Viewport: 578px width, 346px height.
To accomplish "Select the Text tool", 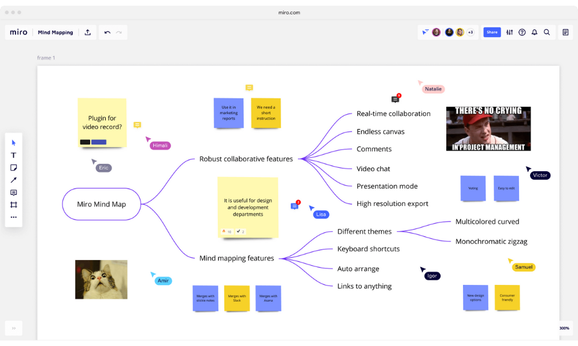I will click(14, 155).
